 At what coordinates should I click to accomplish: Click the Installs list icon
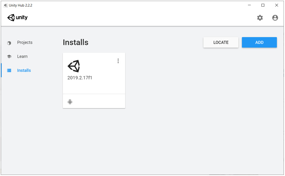pos(9,71)
